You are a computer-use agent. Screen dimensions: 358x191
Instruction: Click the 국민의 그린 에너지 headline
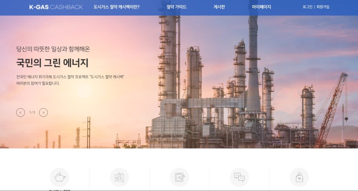point(52,63)
